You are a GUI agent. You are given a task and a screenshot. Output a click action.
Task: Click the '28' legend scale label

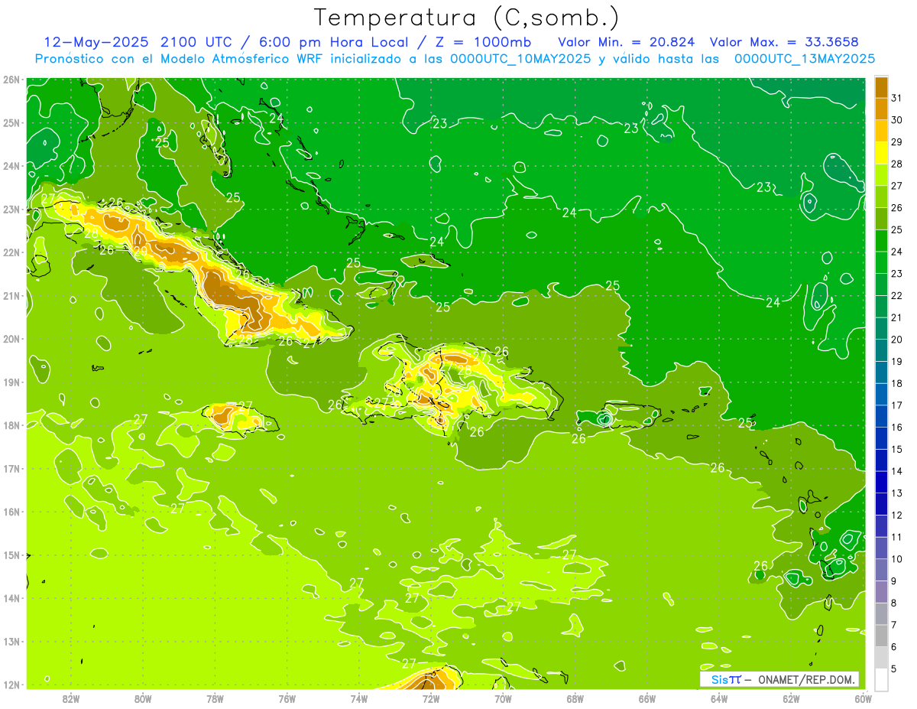(896, 164)
